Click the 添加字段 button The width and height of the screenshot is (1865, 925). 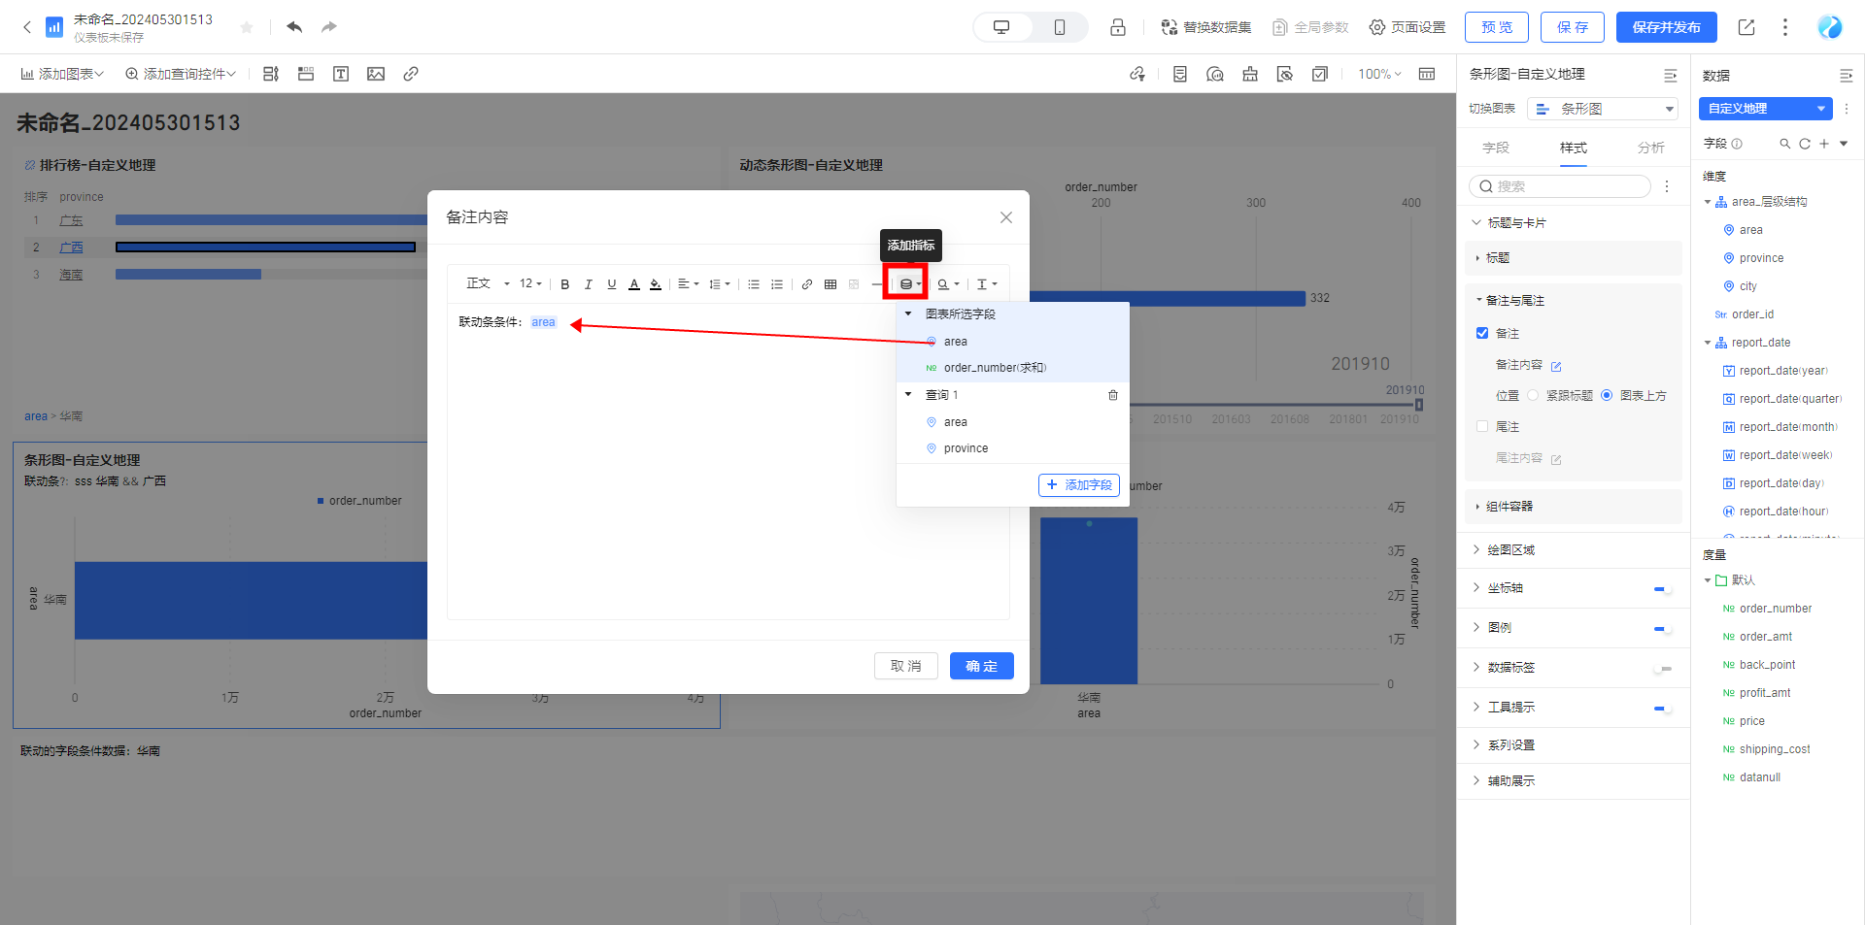[1078, 485]
